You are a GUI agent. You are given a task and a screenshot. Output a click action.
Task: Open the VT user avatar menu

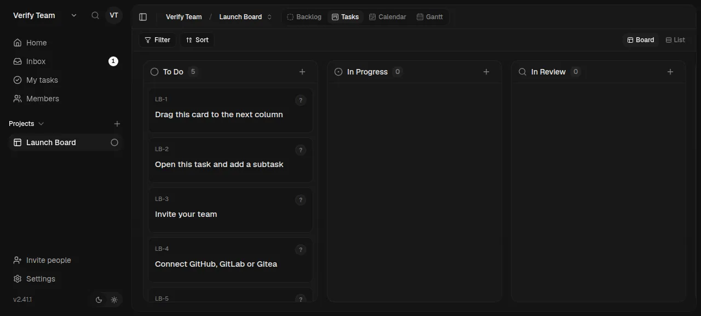pyautogui.click(x=114, y=15)
